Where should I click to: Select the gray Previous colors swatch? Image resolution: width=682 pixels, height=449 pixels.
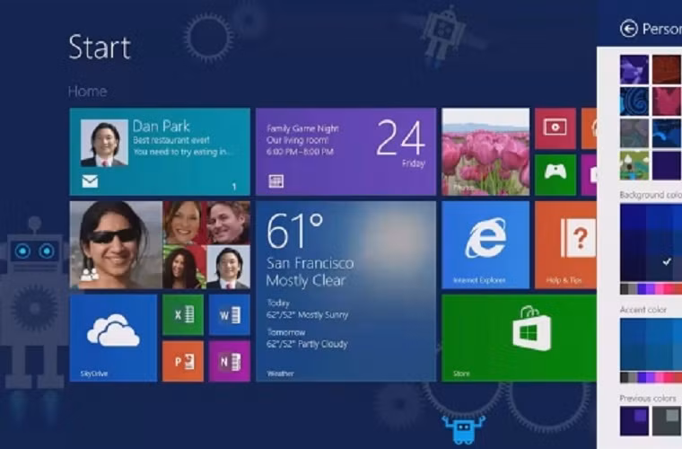pos(668,421)
